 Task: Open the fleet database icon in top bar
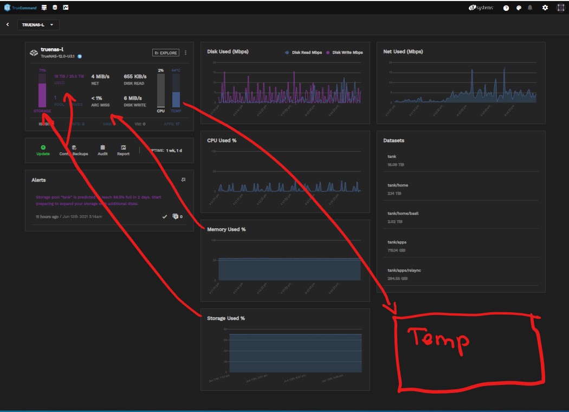tap(55, 8)
